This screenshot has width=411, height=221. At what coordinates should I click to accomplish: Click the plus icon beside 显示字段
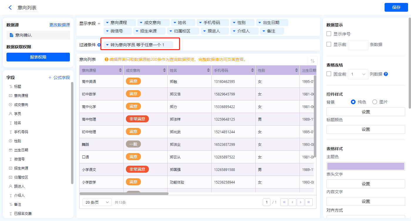click(99, 23)
